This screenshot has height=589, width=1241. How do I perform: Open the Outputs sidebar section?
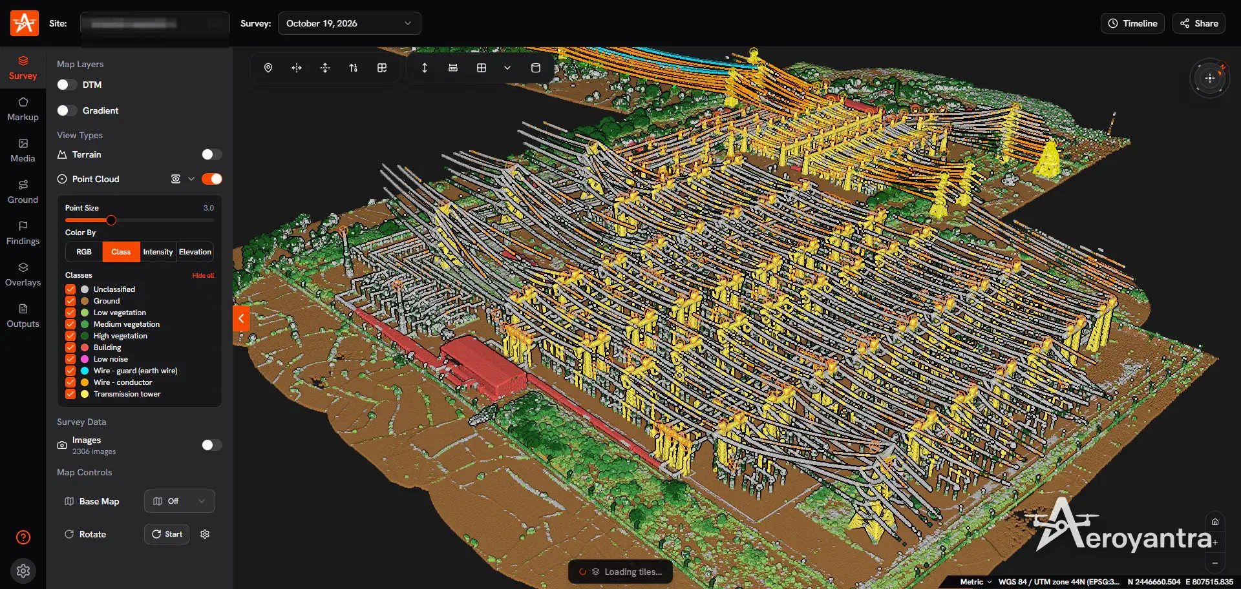pos(23,316)
